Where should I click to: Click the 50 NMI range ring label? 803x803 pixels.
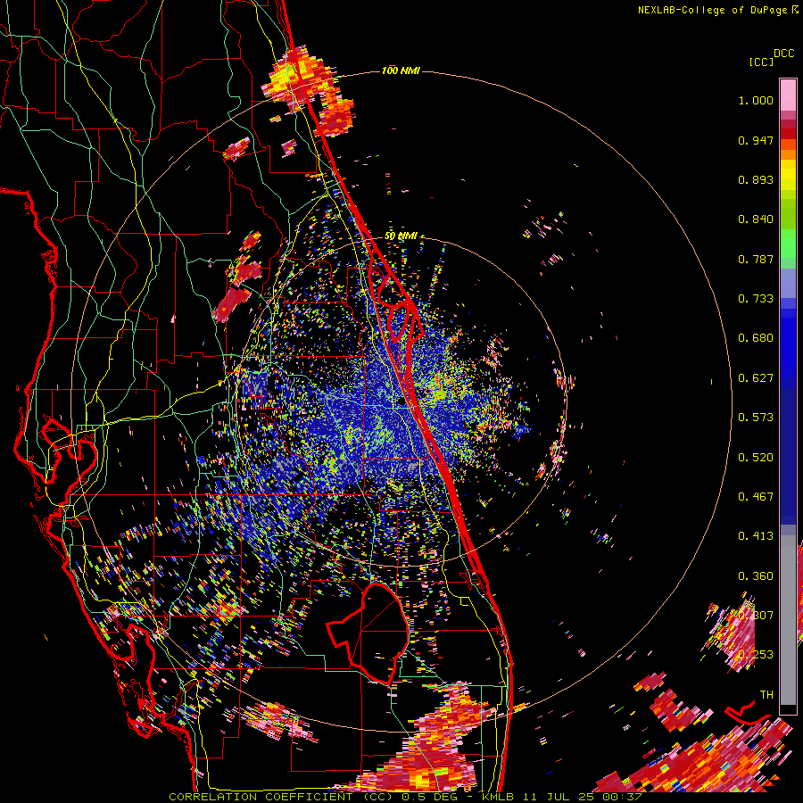(x=401, y=236)
